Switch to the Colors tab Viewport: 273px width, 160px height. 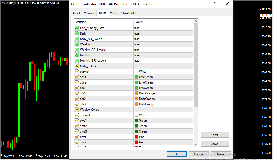114,13
